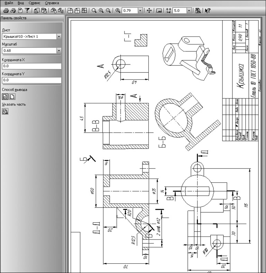Open the Сервис menu

tap(34, 3)
